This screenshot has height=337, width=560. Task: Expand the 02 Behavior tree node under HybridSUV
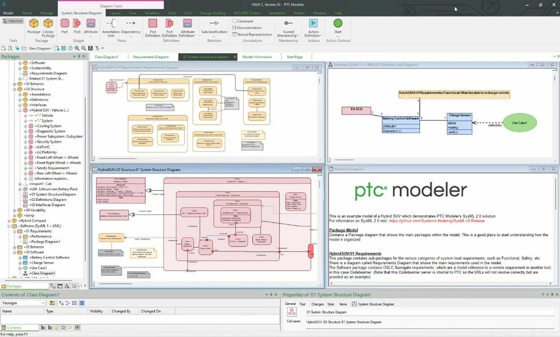[x=15, y=84]
